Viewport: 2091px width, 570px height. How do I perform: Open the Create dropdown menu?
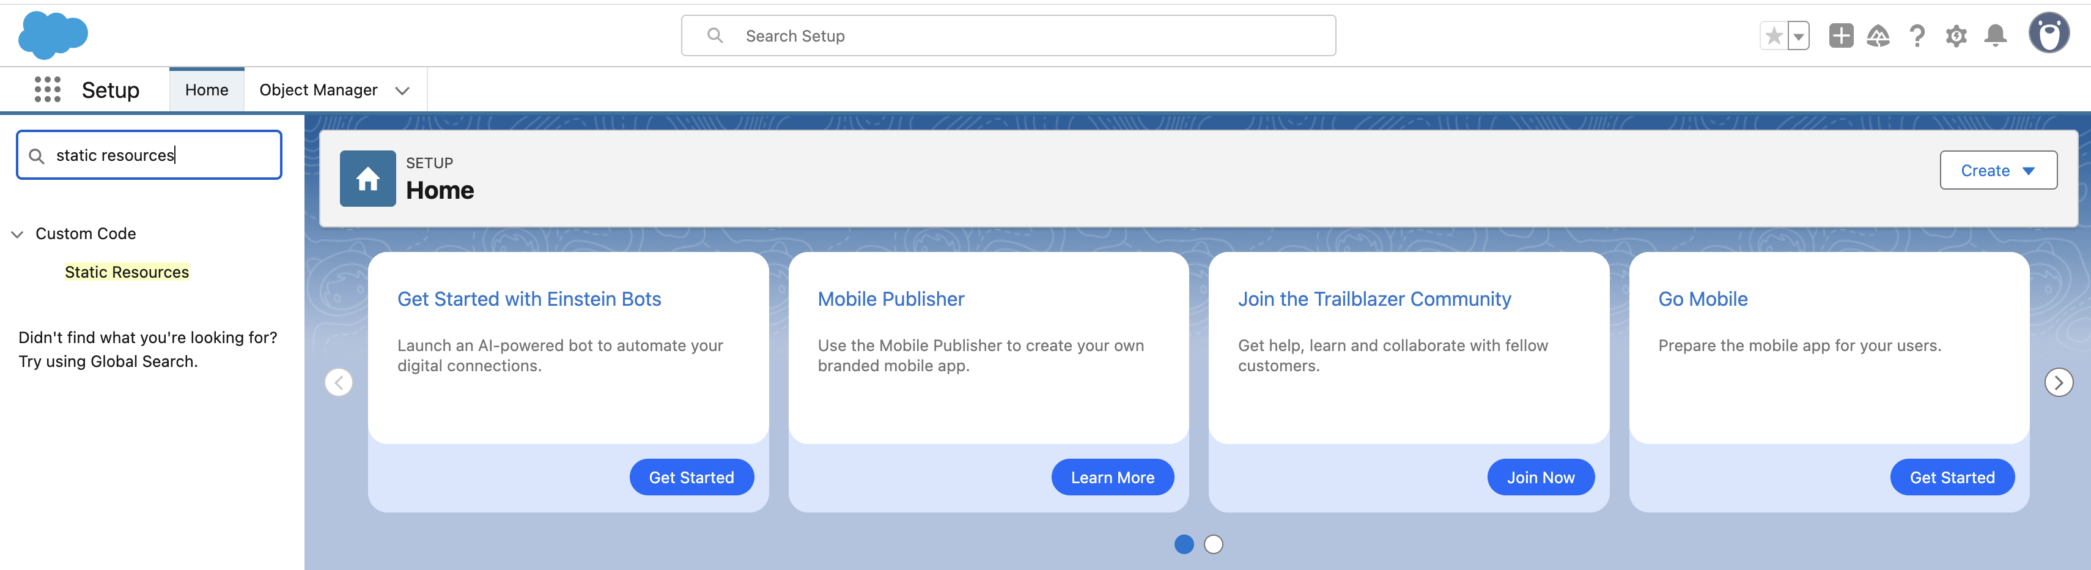(x=1997, y=171)
